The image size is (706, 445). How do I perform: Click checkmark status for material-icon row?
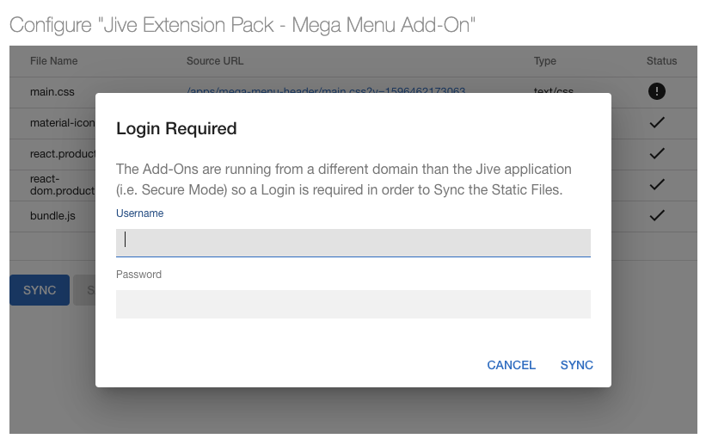[657, 122]
